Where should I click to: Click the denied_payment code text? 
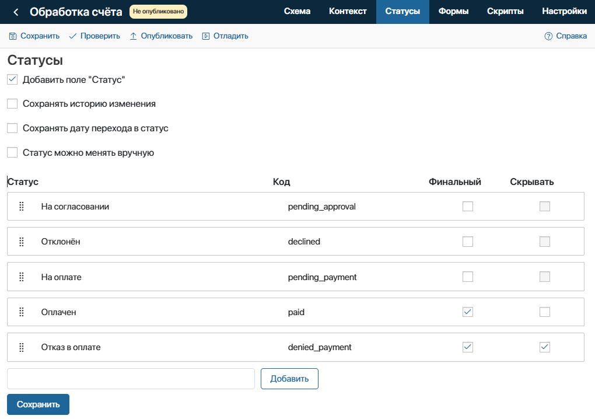coord(320,347)
